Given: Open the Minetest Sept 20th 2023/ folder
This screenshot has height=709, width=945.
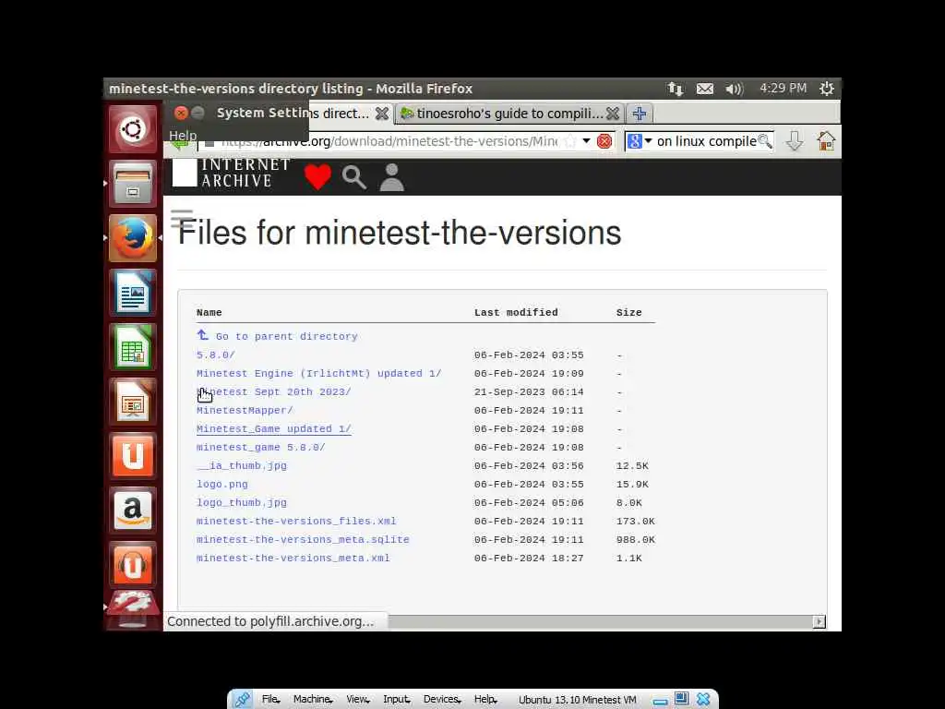Looking at the screenshot, I should coord(273,391).
